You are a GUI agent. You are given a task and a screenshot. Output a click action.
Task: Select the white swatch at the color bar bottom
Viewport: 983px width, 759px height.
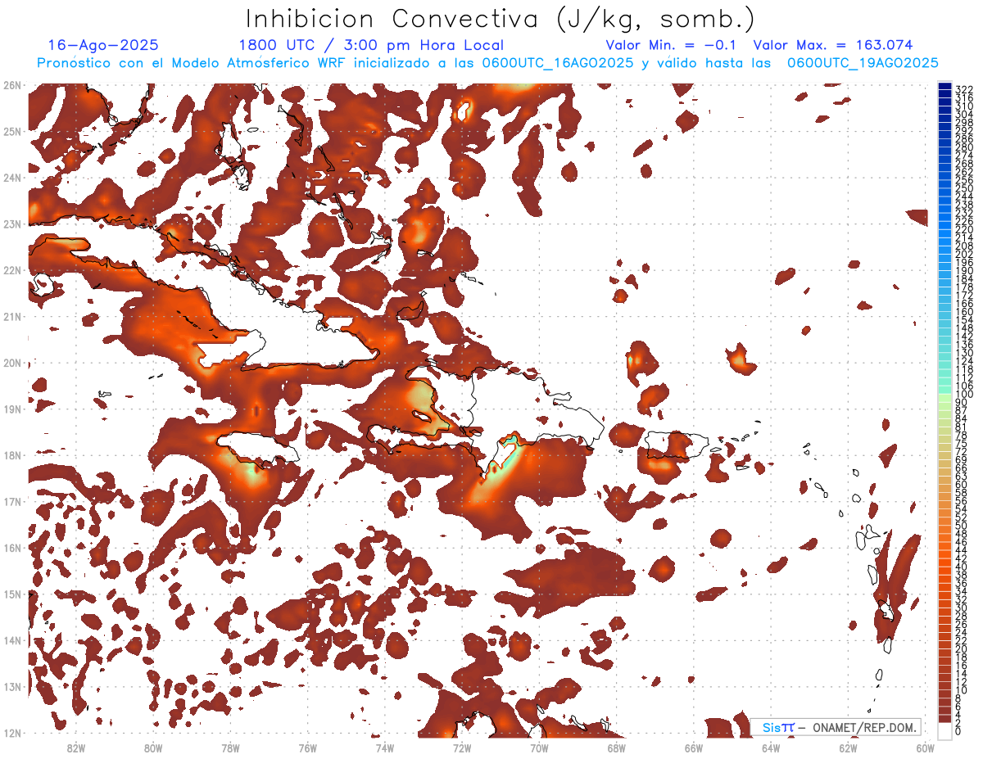(x=944, y=731)
